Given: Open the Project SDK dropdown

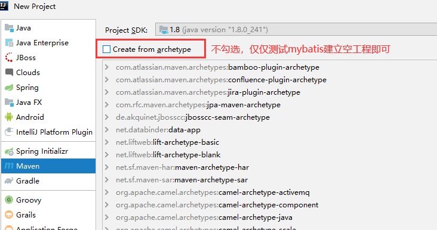Looking at the screenshot, I should point(296,29).
